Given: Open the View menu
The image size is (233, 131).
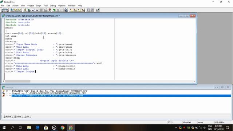Looking at the screenshot, I should (23, 5).
